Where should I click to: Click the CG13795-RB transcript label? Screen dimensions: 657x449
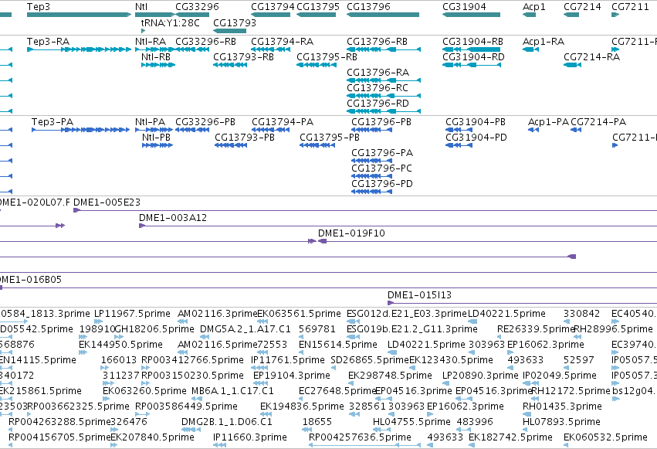[327, 57]
